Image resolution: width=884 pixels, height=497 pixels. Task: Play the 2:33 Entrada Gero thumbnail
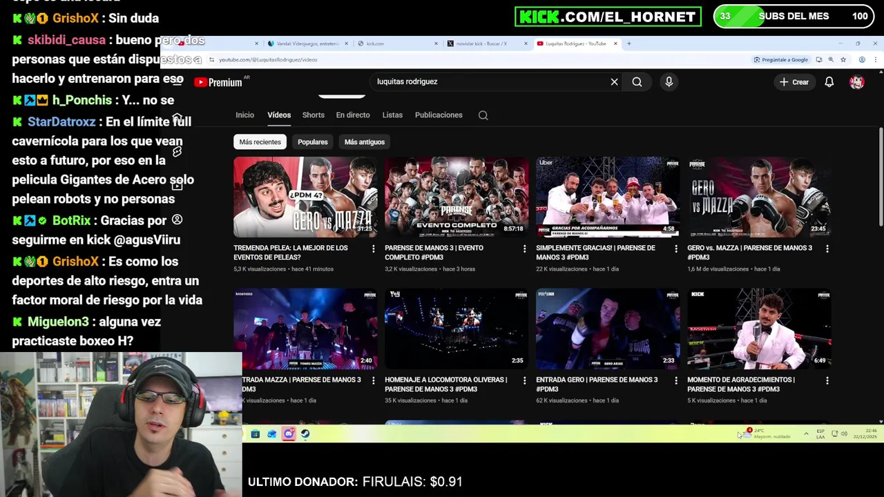coord(608,329)
